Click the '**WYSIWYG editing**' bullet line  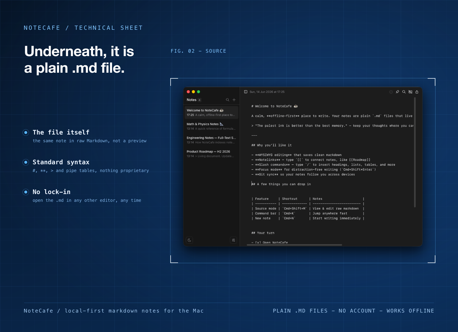[x=296, y=155]
